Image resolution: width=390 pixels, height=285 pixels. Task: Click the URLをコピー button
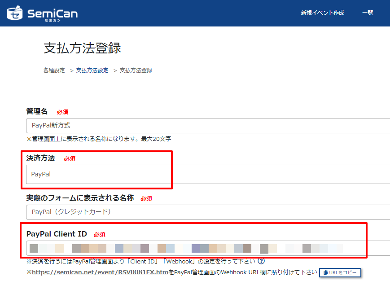340,272
